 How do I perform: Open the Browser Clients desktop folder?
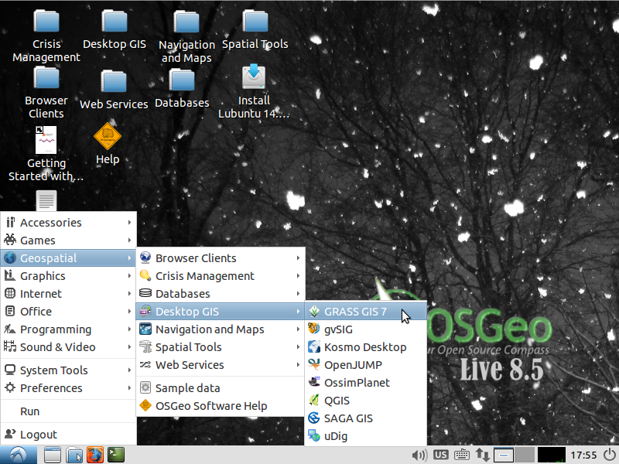coord(46,78)
